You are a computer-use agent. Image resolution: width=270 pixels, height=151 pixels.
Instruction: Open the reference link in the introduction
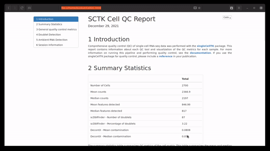(x=165, y=56)
